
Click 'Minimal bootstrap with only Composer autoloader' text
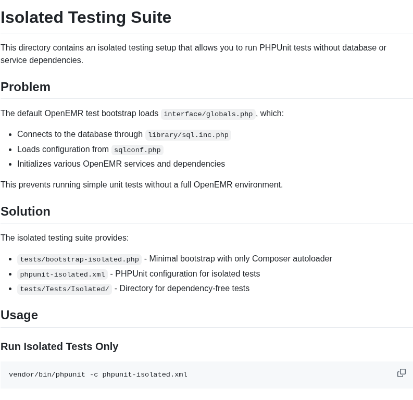point(241,258)
